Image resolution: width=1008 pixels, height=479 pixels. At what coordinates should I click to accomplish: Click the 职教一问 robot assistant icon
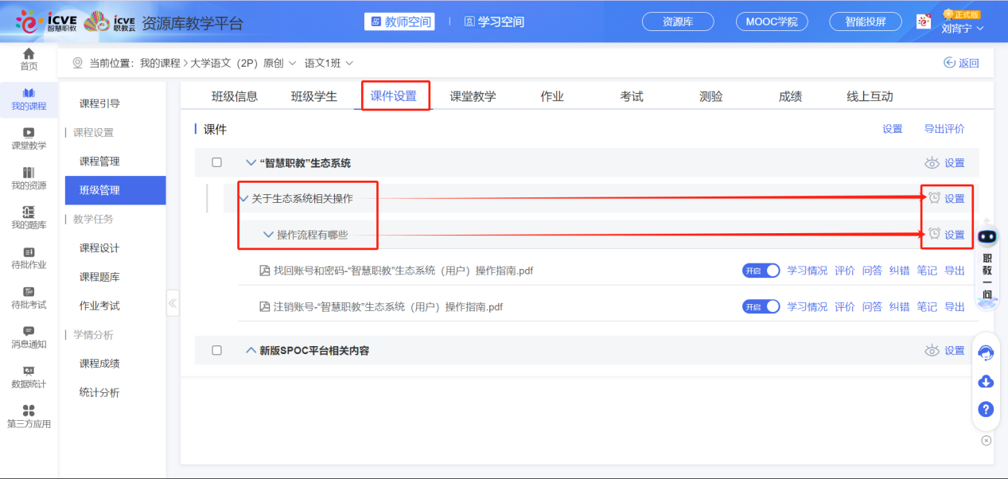[987, 237]
